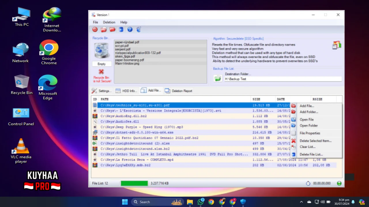Screen dimensions: 369x207
Task: Choose Open File in context menu
Action: click(x=316, y=119)
